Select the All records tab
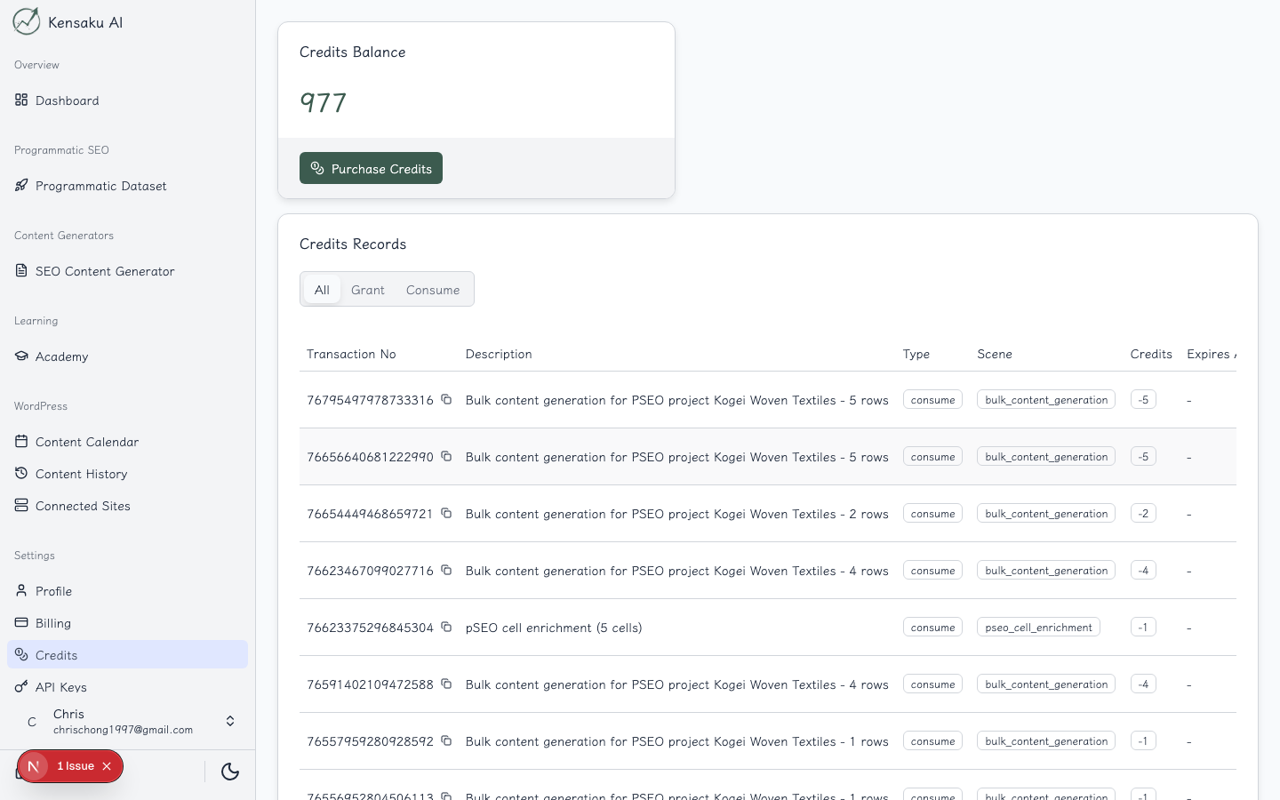1280x800 pixels. [322, 290]
